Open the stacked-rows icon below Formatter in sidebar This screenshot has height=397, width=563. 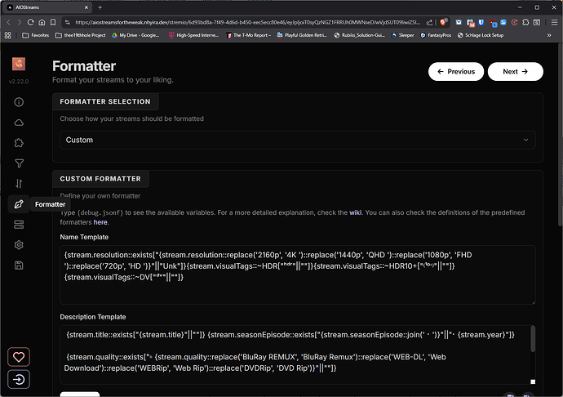(19, 225)
